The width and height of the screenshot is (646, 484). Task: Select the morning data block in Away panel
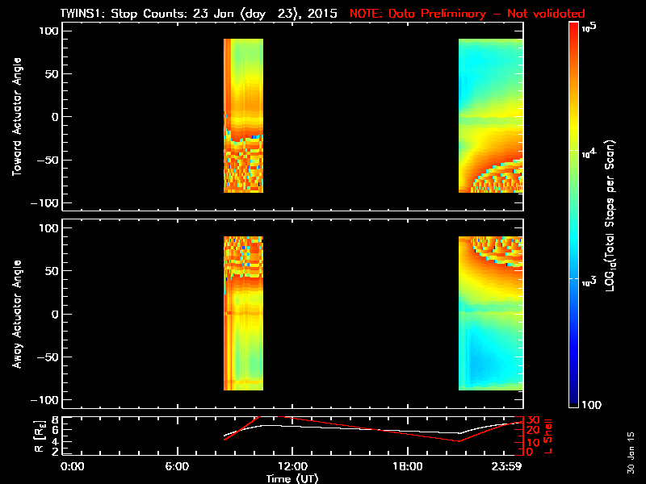tap(243, 313)
